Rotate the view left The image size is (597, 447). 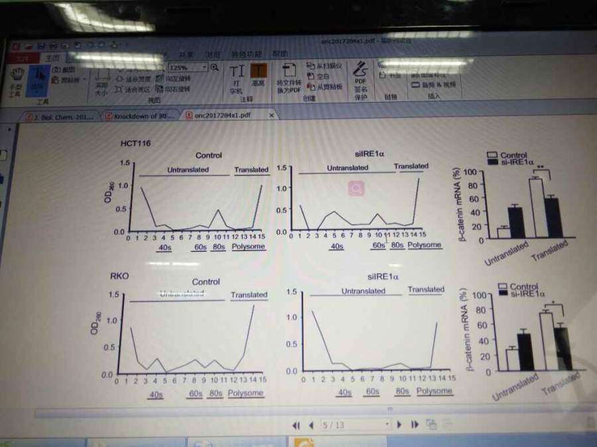point(172,78)
